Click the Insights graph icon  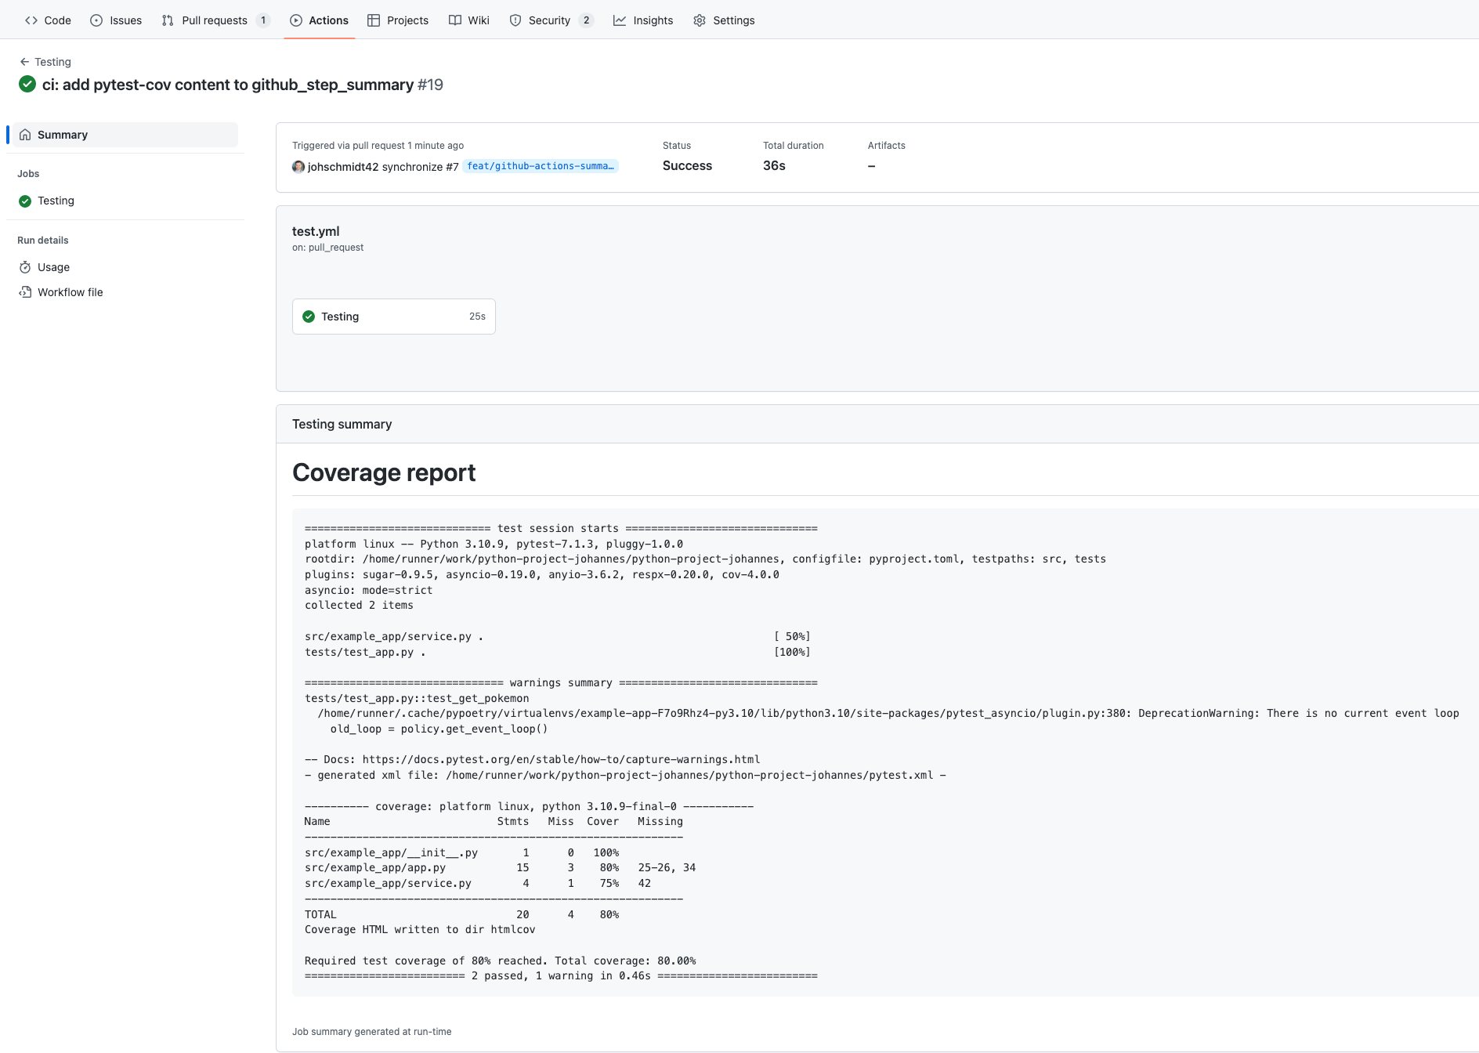pos(620,20)
